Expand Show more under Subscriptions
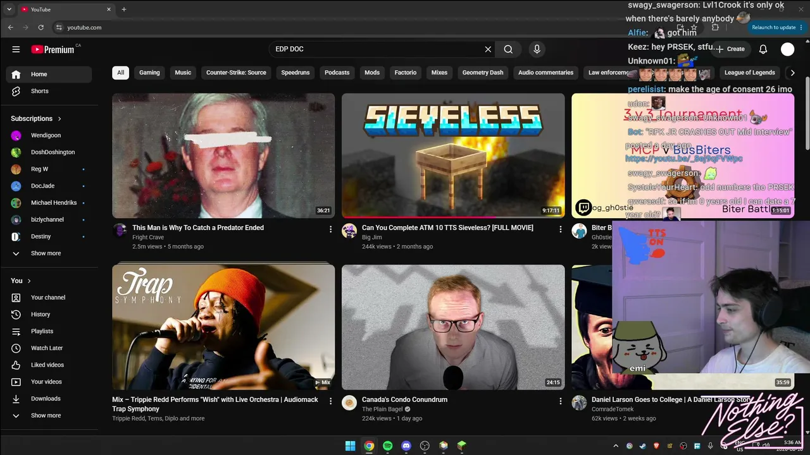810x455 pixels. [49, 253]
